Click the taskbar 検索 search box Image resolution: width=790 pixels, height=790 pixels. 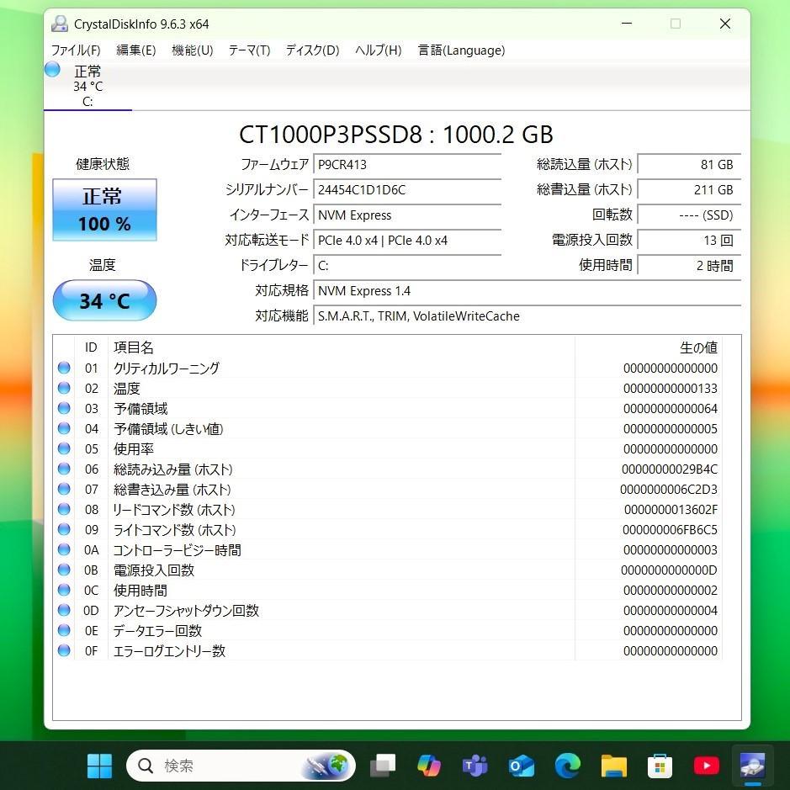click(241, 766)
